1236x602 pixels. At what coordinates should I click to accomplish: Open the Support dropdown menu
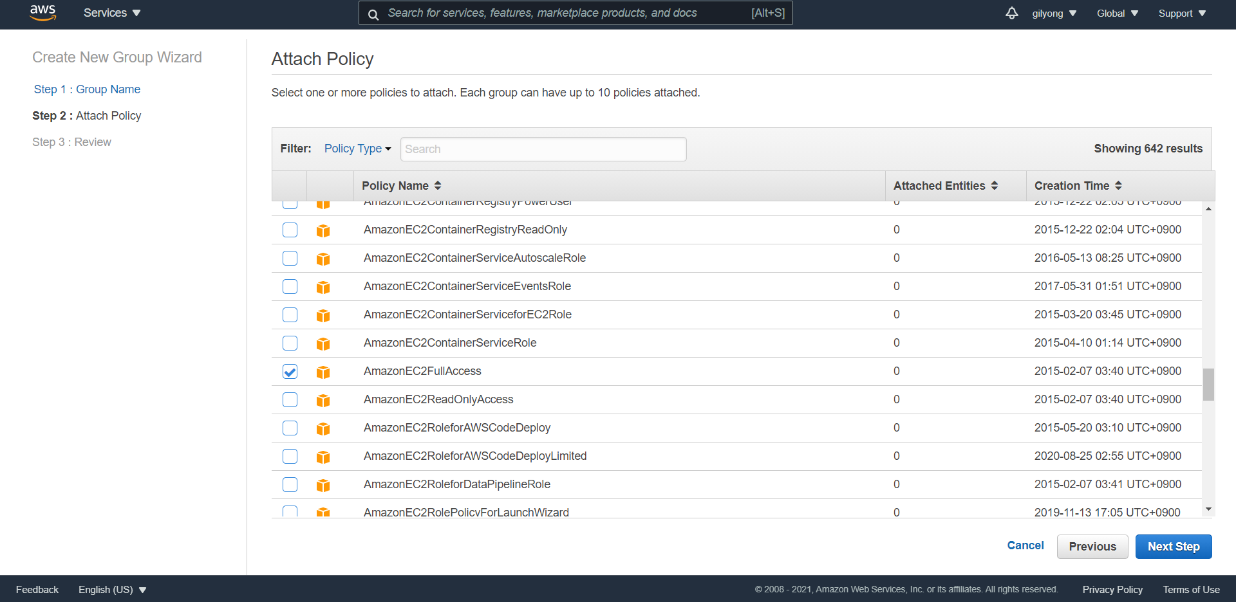coord(1182,14)
